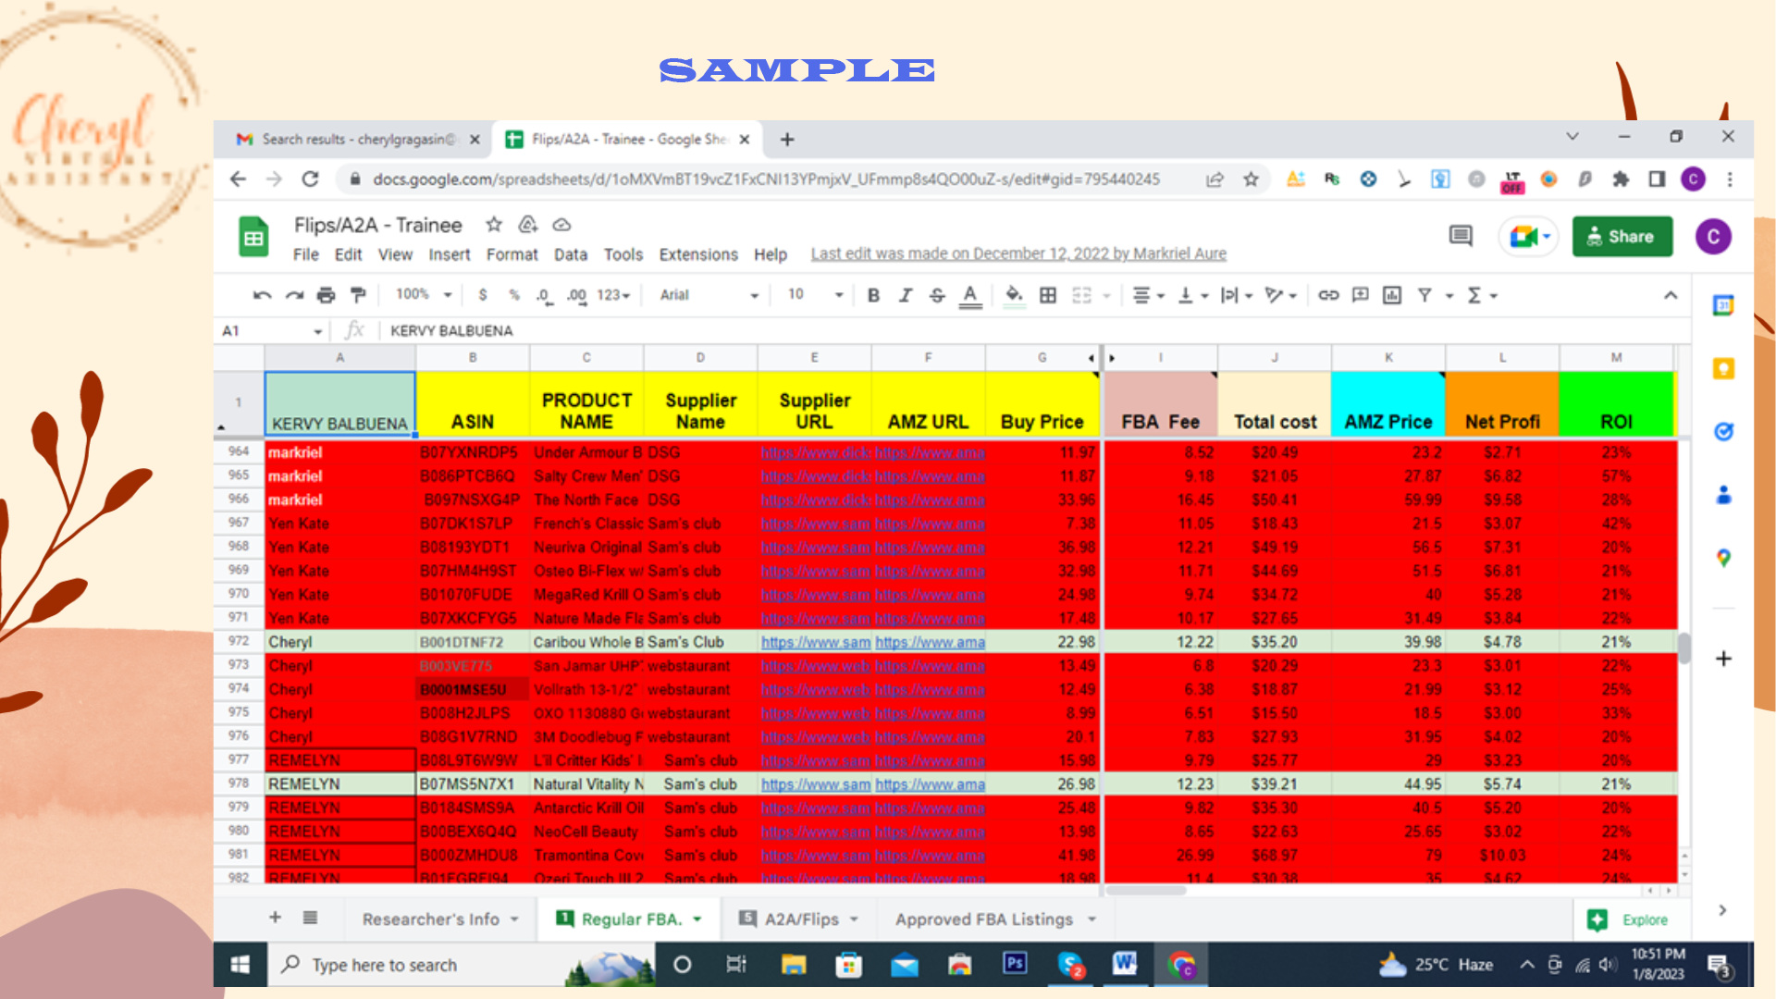Viewport: 1776px width, 999px height.
Task: Open comment history icon
Action: (x=1461, y=237)
